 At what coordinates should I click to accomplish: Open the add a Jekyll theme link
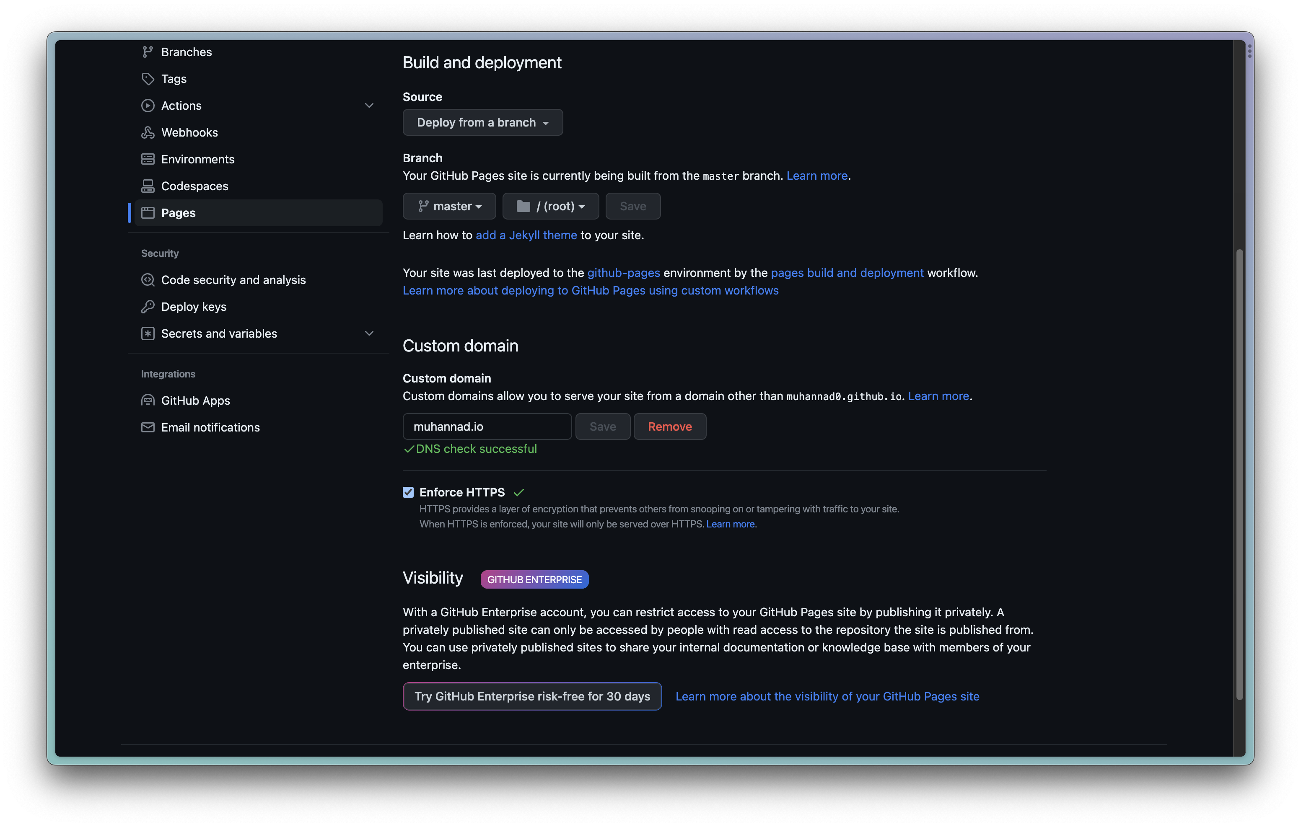point(526,235)
